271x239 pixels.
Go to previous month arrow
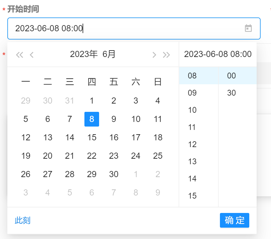pyautogui.click(x=32, y=55)
